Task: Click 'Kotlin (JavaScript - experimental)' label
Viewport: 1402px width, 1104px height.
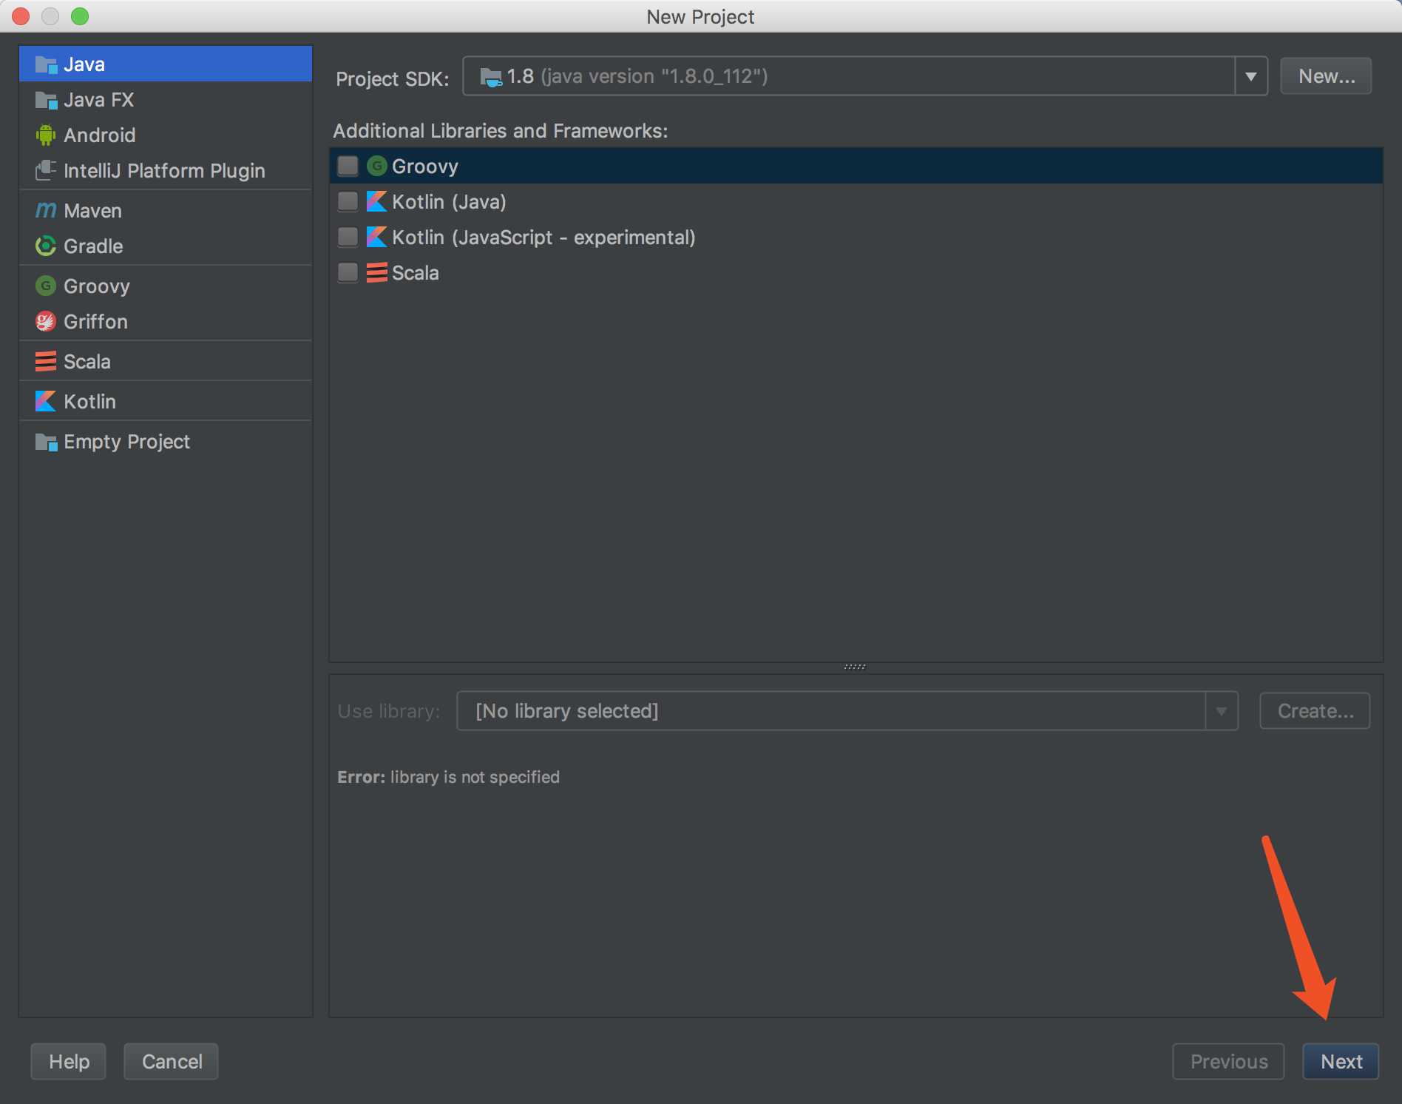Action: pos(543,238)
